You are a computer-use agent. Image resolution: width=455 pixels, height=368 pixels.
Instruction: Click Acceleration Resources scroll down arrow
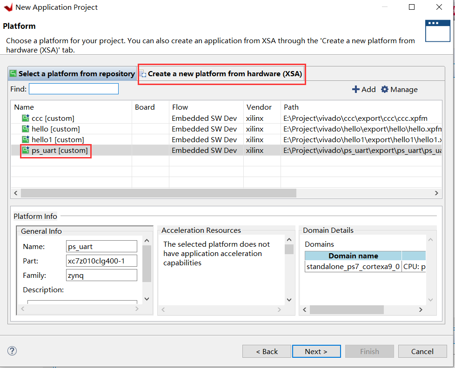289,300
